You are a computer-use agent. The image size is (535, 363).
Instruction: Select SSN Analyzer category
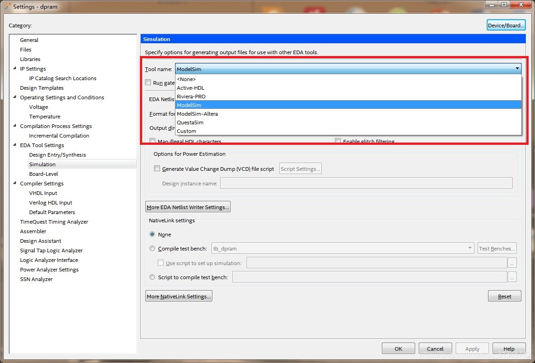point(36,279)
